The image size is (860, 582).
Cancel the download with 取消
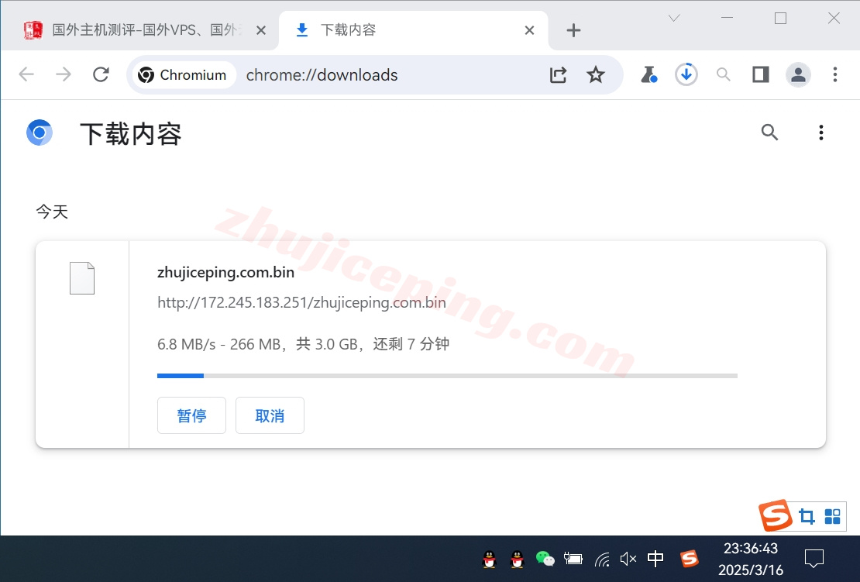(x=270, y=415)
